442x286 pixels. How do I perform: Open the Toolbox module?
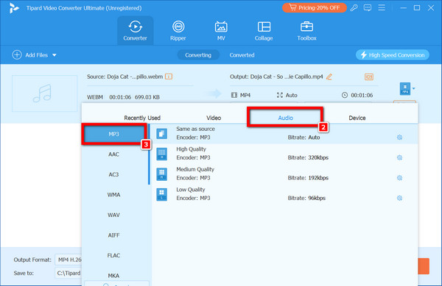coord(306,31)
